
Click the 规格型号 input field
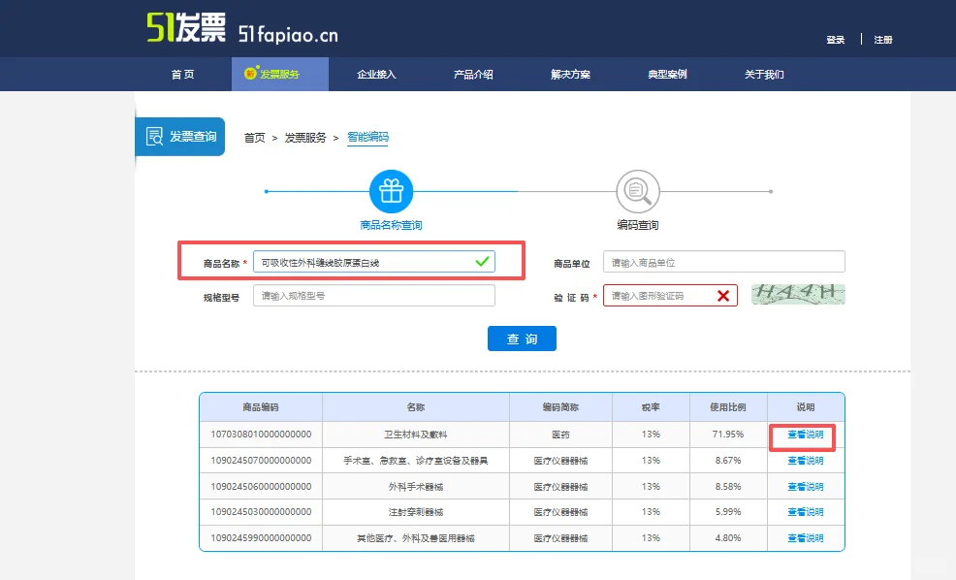click(373, 295)
